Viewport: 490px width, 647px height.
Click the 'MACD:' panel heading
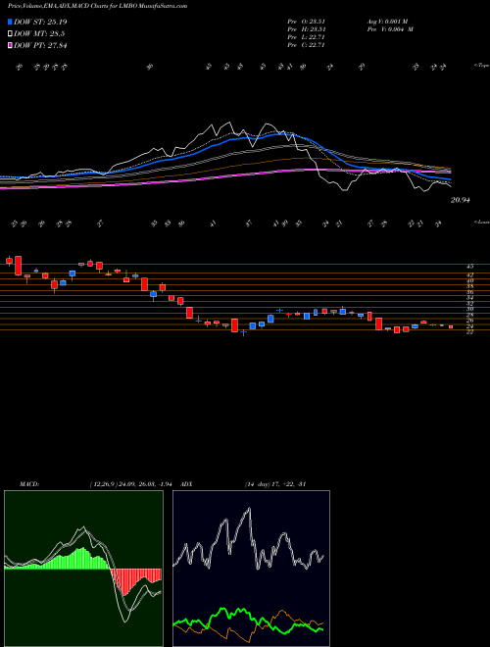click(x=28, y=483)
